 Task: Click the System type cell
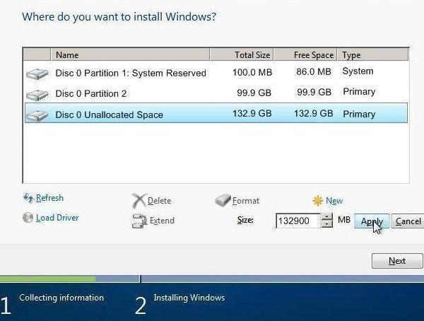click(x=358, y=71)
